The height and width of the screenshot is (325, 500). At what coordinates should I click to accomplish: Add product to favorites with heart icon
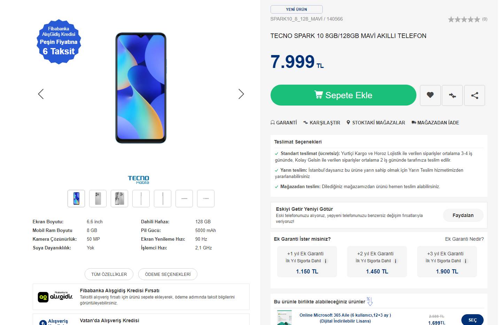coord(430,95)
